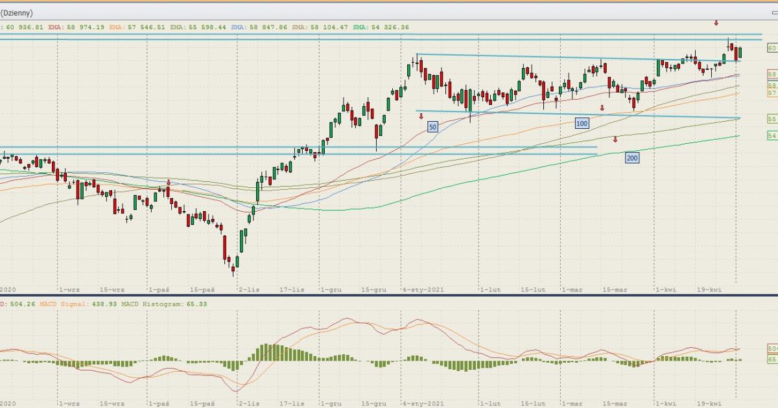Screen dimensions: 778x408
Task: Click the 2-lis date on the bottom MACD axis
Action: [249, 403]
